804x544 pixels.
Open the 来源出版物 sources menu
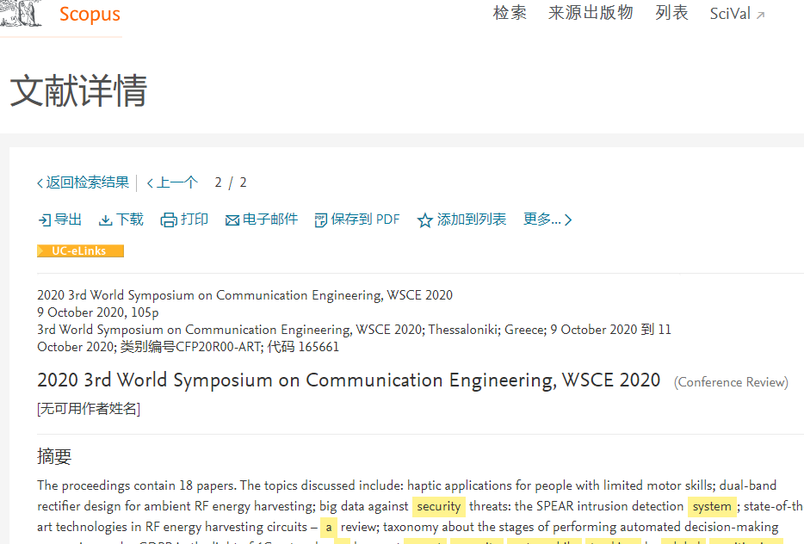[x=591, y=13]
